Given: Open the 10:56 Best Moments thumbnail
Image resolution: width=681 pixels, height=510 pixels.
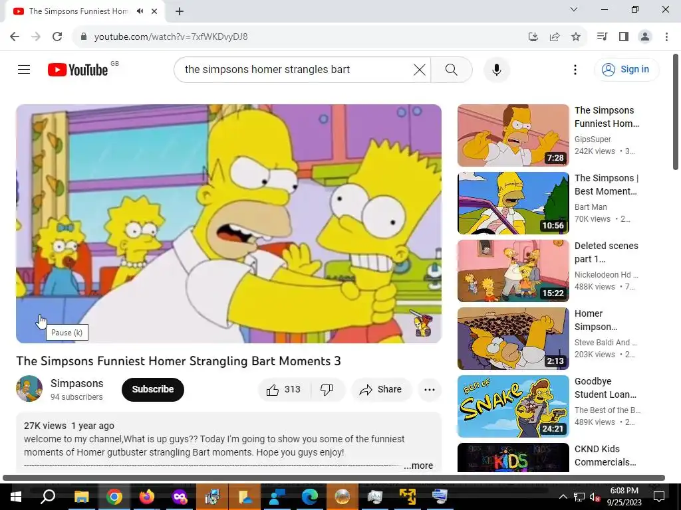Looking at the screenshot, I should 513,203.
